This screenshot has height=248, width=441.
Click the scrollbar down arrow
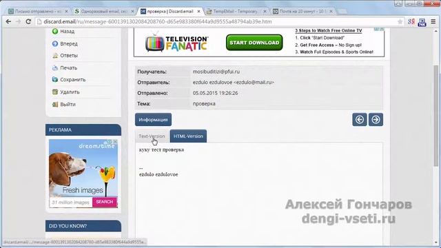coord(436,242)
